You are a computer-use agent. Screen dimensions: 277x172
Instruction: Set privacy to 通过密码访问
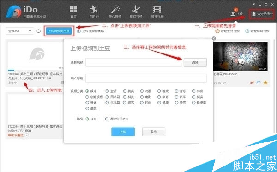(x=107, y=119)
